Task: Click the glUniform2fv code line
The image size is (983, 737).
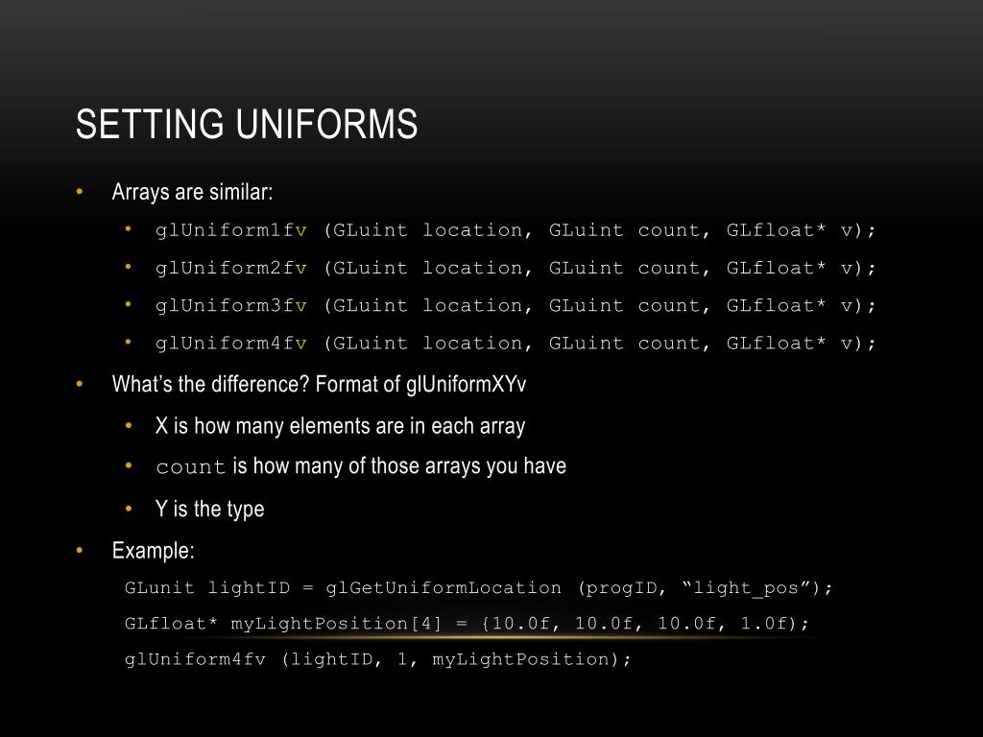Action: (x=515, y=269)
